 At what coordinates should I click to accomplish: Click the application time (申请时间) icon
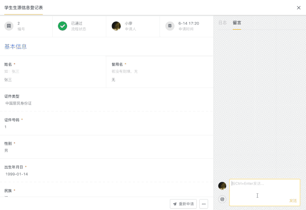pos(170,26)
